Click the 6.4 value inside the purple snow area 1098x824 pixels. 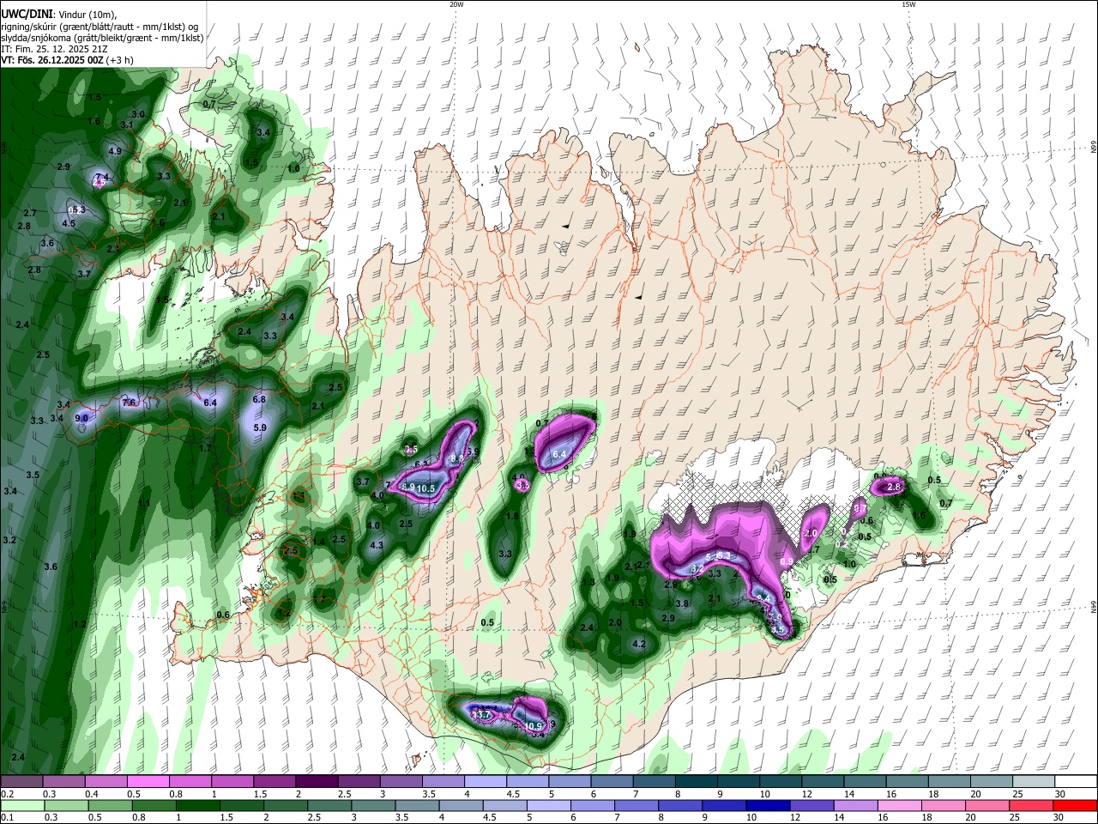[560, 454]
